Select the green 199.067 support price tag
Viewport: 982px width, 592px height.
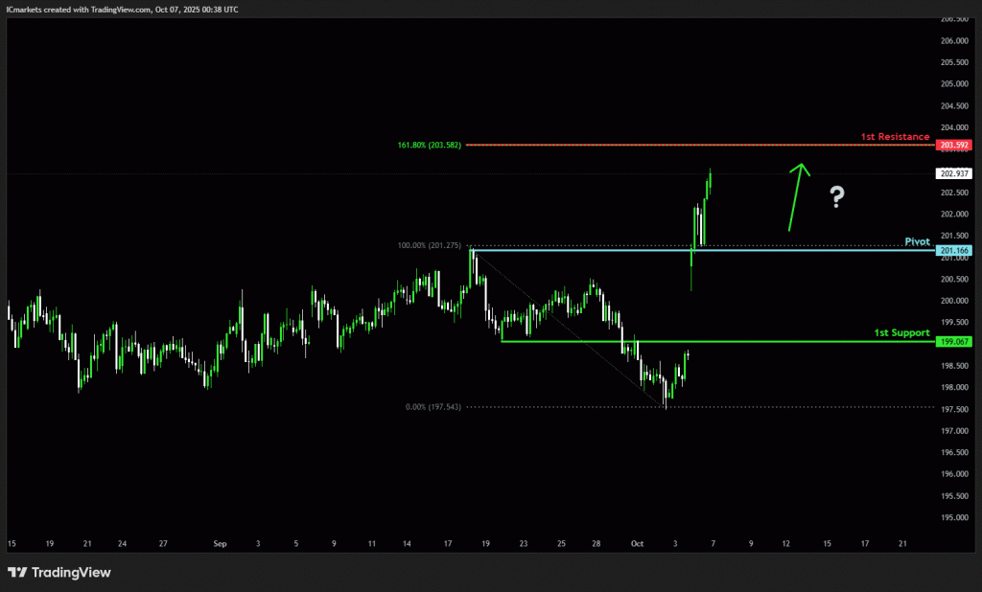click(955, 341)
